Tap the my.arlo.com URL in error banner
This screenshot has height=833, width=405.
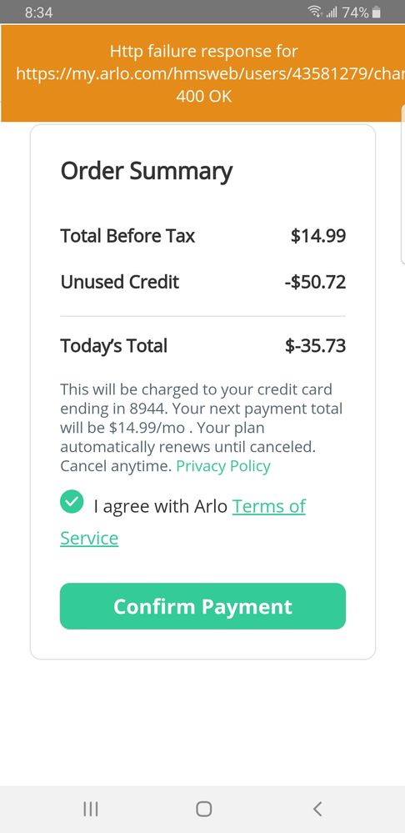click(x=210, y=74)
